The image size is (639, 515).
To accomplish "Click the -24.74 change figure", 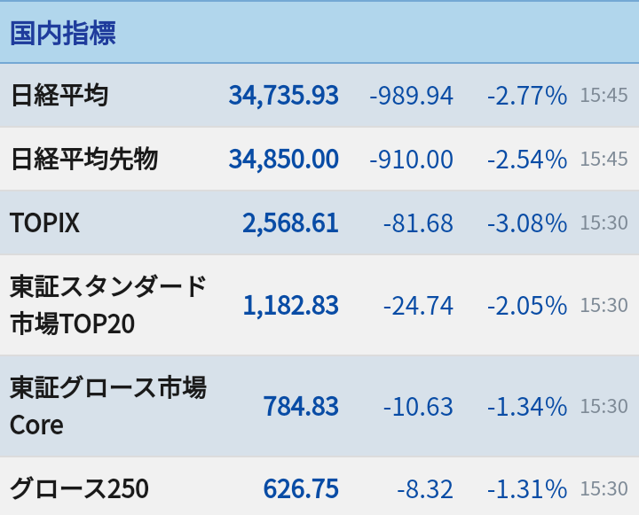I will click(418, 305).
